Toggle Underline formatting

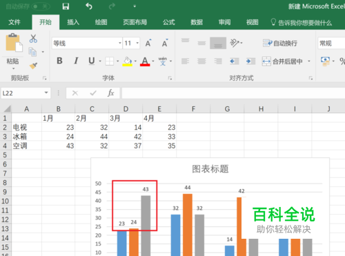92,61
